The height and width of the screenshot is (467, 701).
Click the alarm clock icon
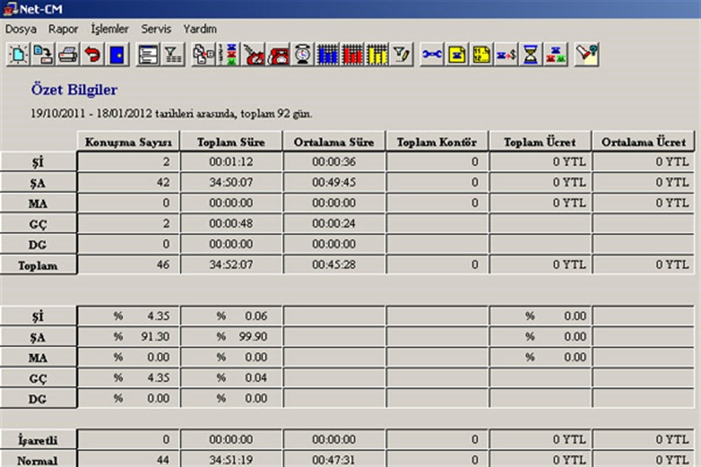tap(303, 55)
